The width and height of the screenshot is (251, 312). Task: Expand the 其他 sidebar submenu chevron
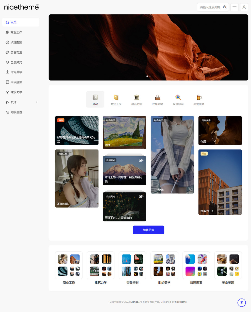click(x=37, y=102)
